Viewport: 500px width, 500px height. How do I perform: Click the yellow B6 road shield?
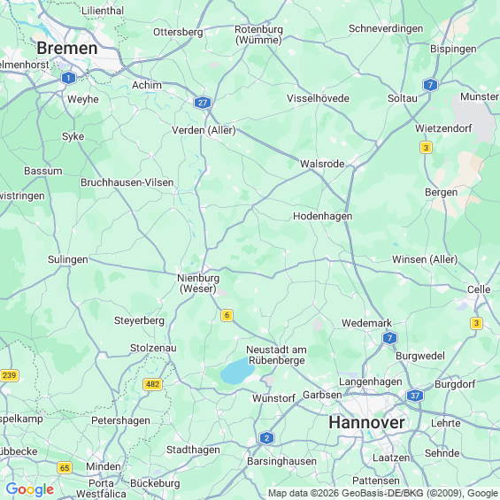[227, 315]
